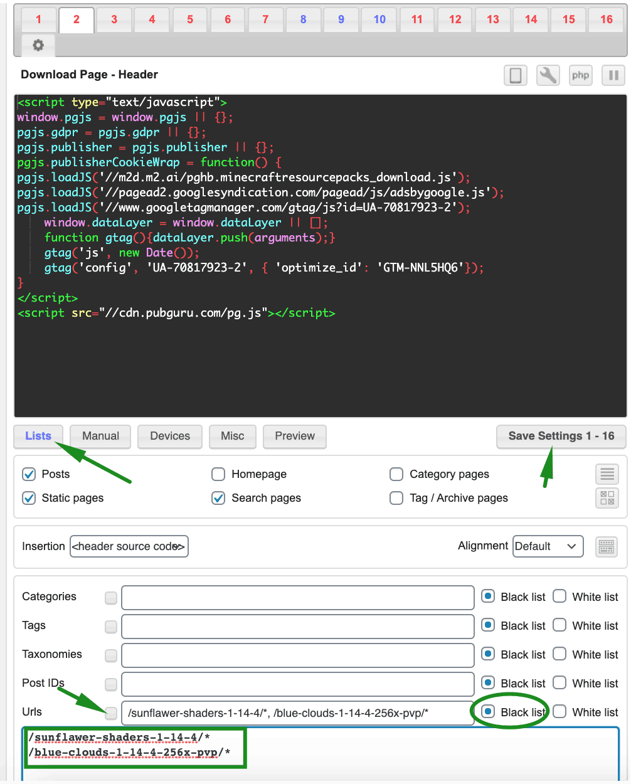Image resolution: width=631 pixels, height=784 pixels.
Task: Select Black list for Tags
Action: pos(488,625)
